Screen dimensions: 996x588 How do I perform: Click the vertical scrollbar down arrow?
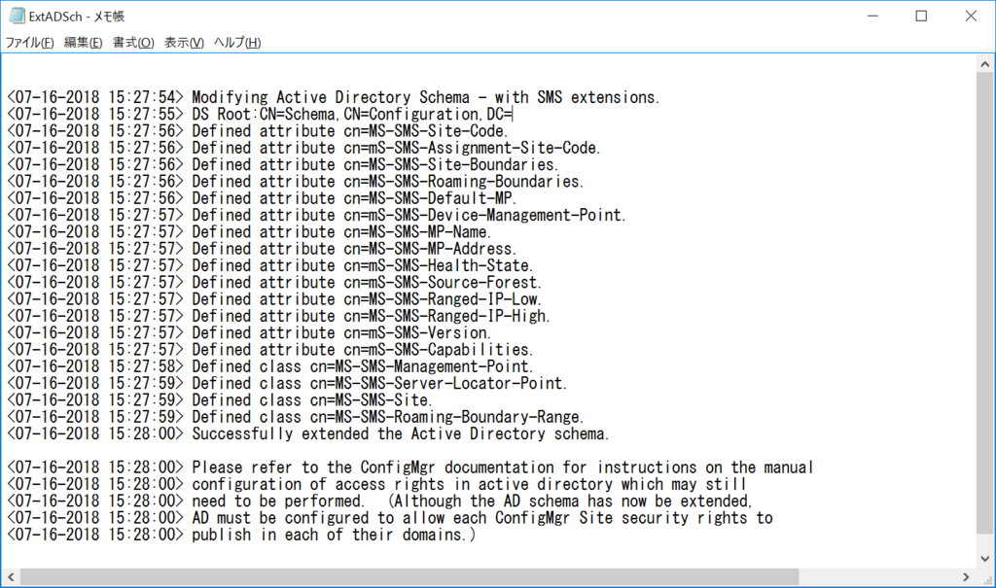click(984, 559)
